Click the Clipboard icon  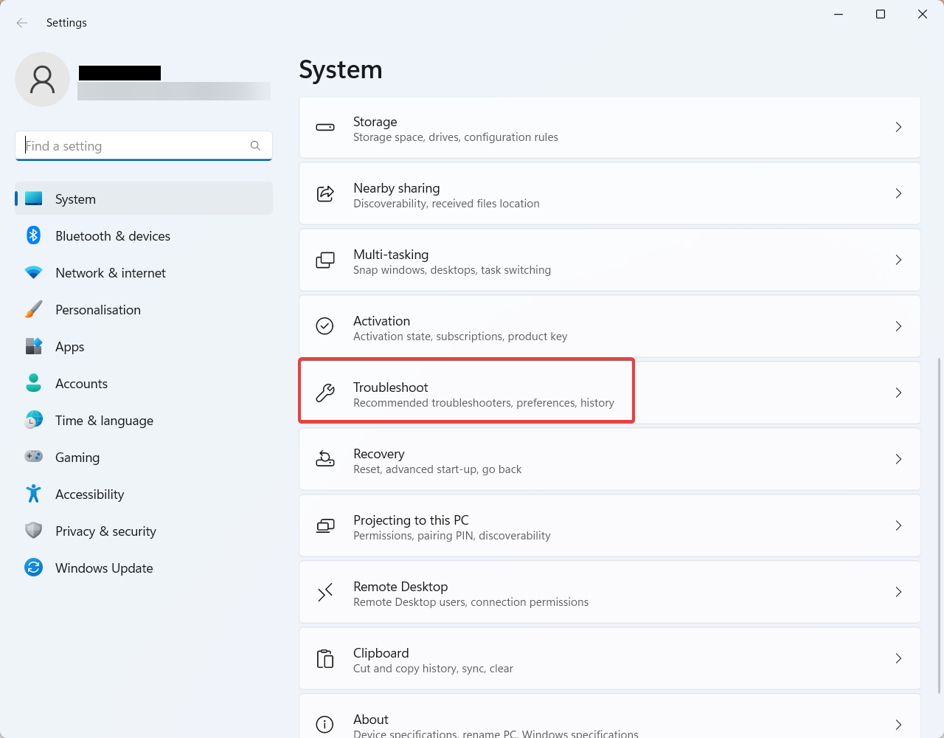(325, 658)
